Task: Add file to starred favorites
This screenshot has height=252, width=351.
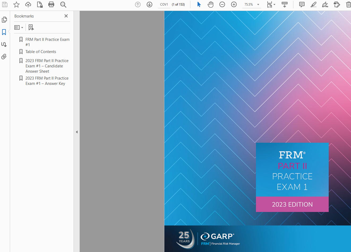Action: point(16,5)
